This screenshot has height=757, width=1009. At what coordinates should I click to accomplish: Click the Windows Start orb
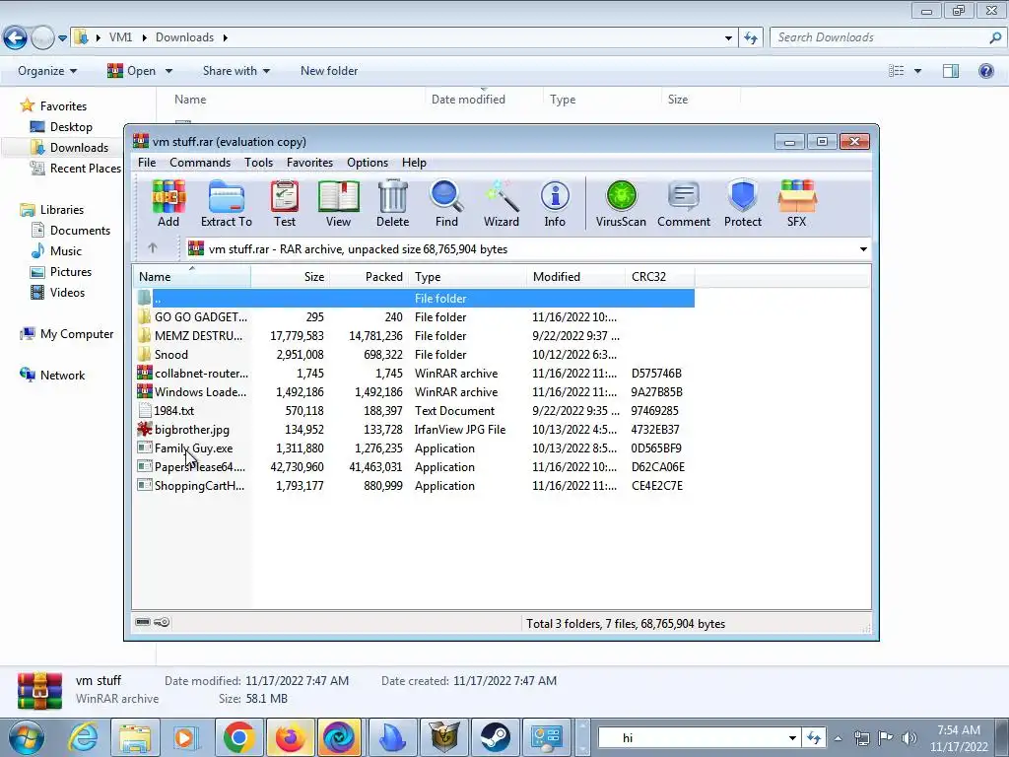click(x=27, y=737)
